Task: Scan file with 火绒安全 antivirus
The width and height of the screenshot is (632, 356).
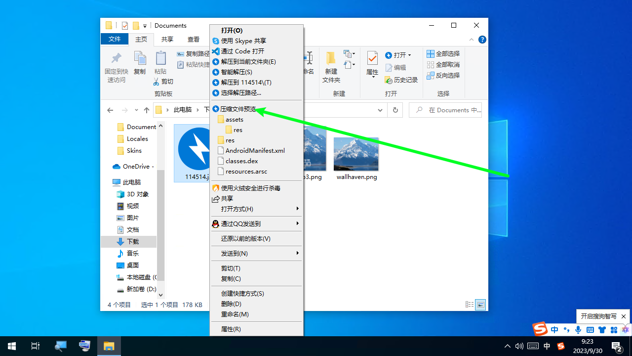Action: pos(250,188)
